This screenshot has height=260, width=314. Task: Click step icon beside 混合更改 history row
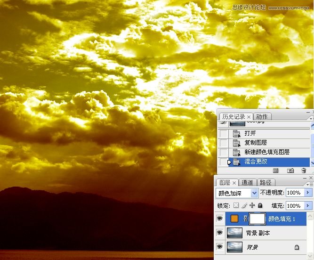tap(236, 162)
